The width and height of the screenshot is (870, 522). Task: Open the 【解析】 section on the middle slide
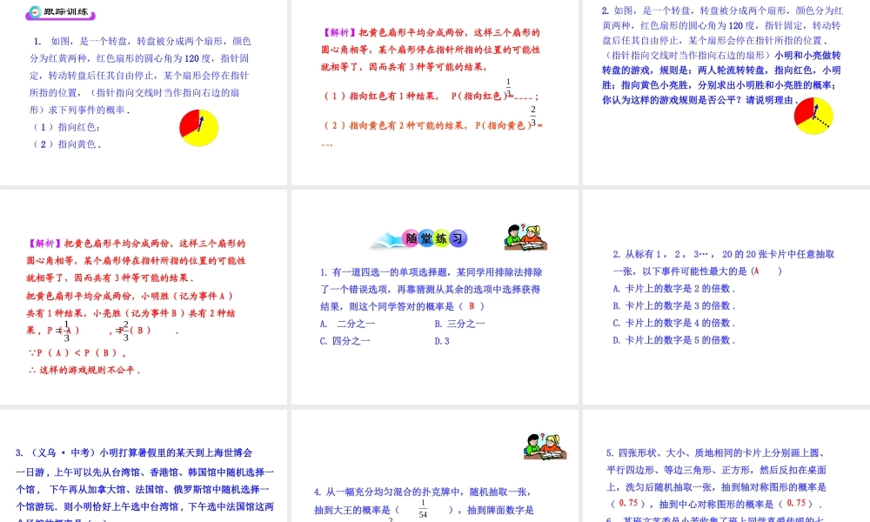(x=338, y=31)
